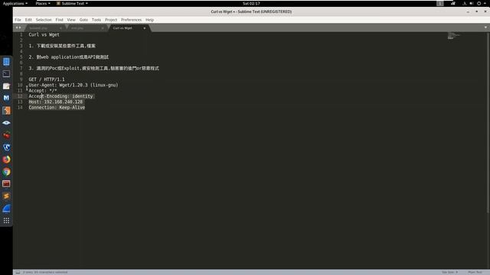Click line number 14 in the gutter
The width and height of the screenshot is (490, 275).
20,108
